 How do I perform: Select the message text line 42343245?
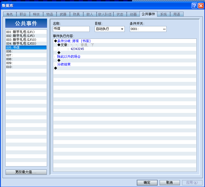tap(125, 49)
